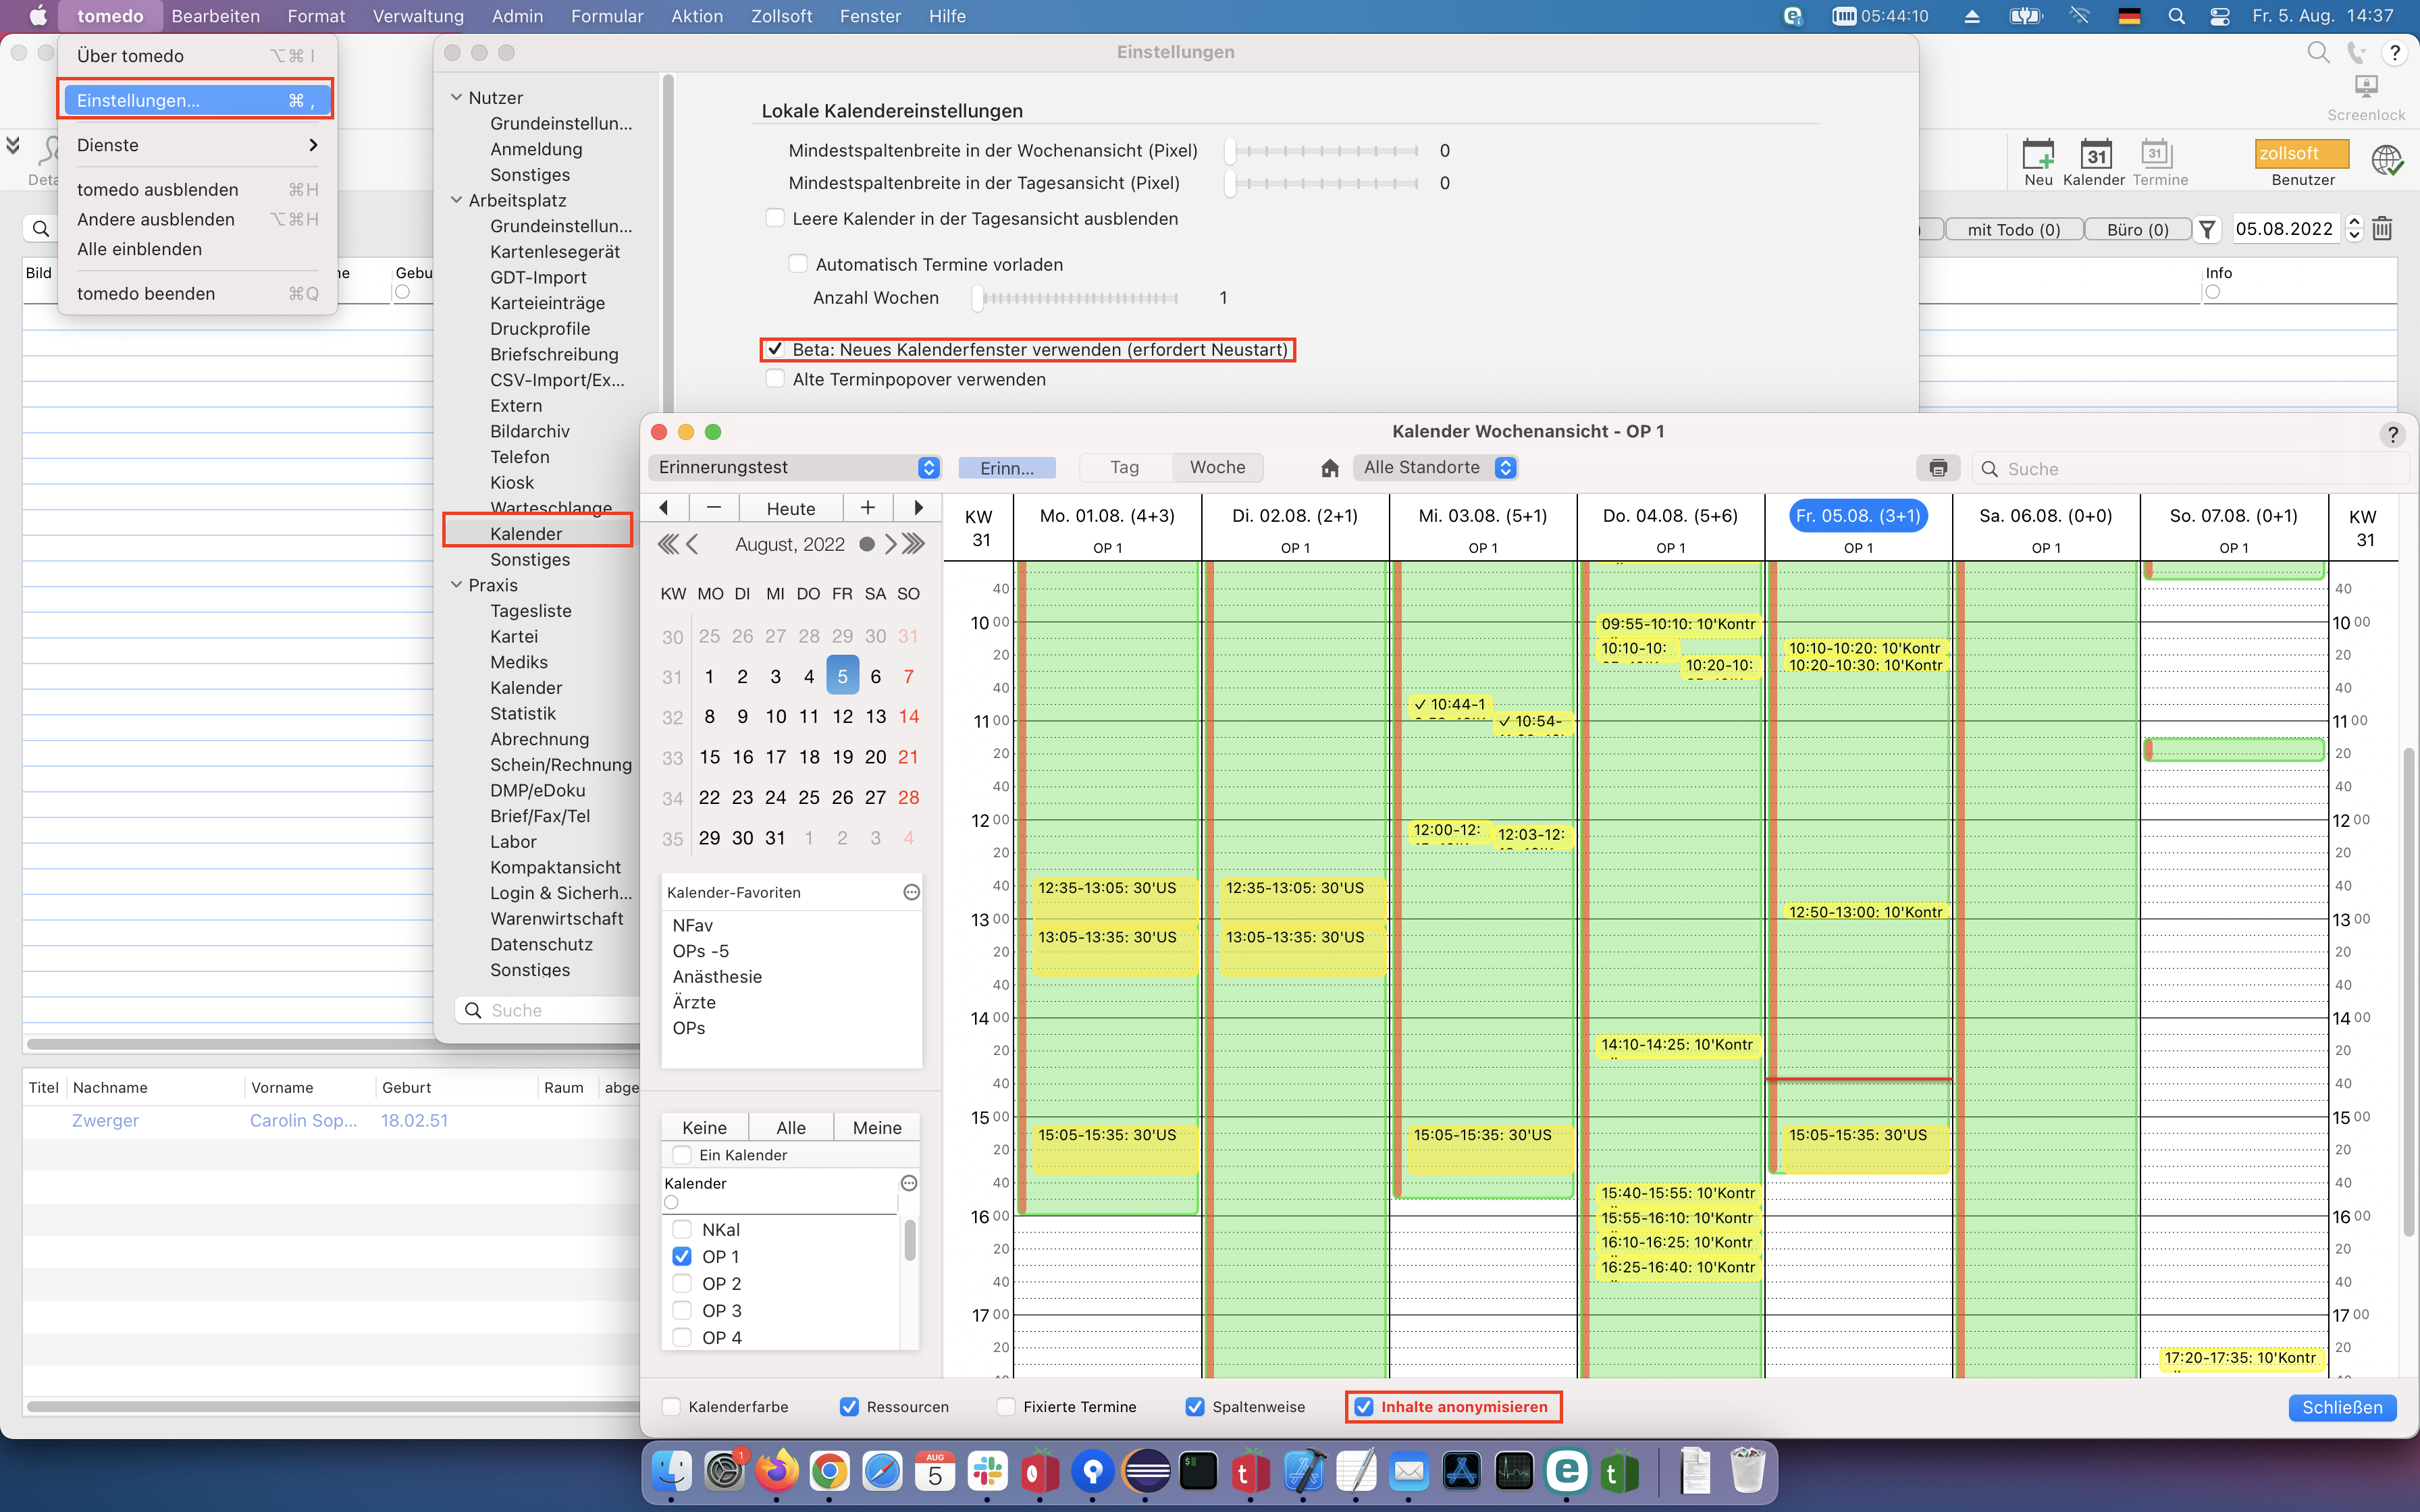
Task: Click the filter funnel icon
Action: tap(2208, 230)
